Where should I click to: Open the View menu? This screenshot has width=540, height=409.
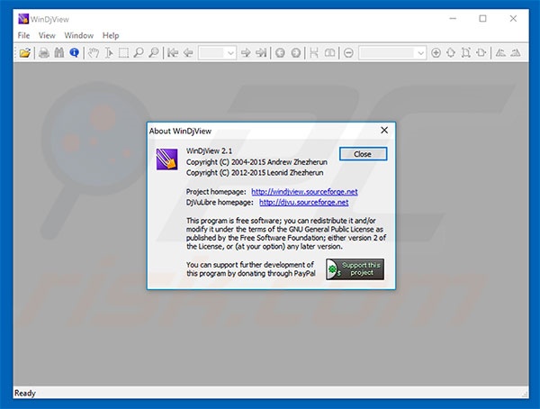click(47, 35)
